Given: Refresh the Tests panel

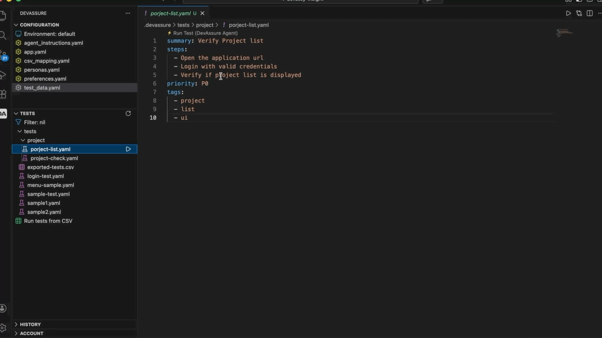Looking at the screenshot, I should (128, 113).
